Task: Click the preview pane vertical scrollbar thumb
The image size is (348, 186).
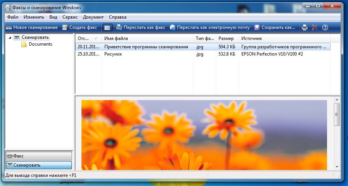Action: tap(337, 114)
